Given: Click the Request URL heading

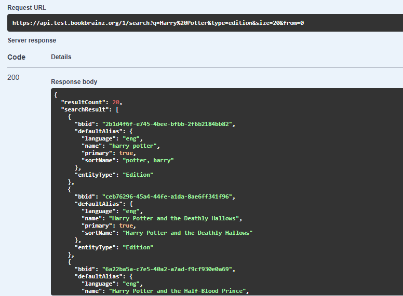Looking at the screenshot, I should [26, 7].
